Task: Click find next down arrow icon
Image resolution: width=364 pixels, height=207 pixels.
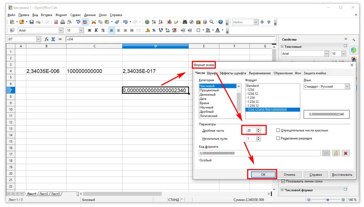Action: pos(262,22)
